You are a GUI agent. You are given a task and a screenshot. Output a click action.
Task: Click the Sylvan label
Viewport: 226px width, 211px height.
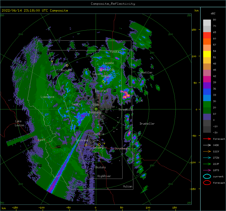point(96,74)
